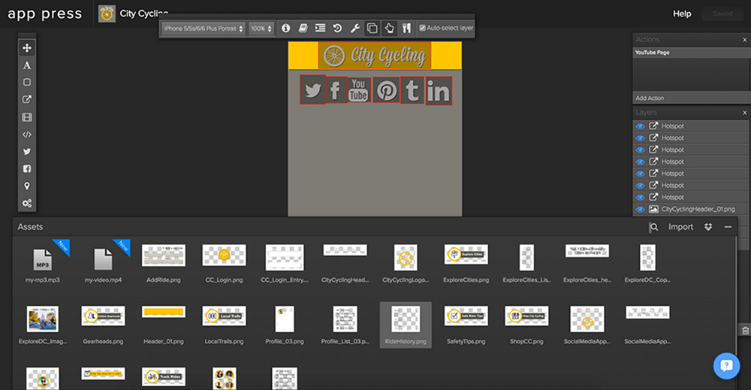Select the Facebook hotspot on the canvas
751x390 pixels.
pyautogui.click(x=336, y=89)
